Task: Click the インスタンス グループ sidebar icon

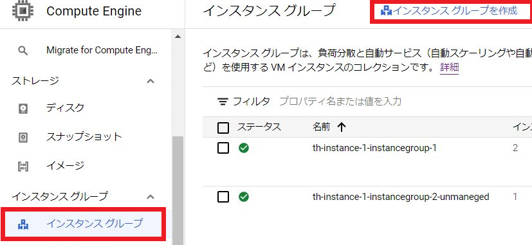Action: tap(23, 224)
